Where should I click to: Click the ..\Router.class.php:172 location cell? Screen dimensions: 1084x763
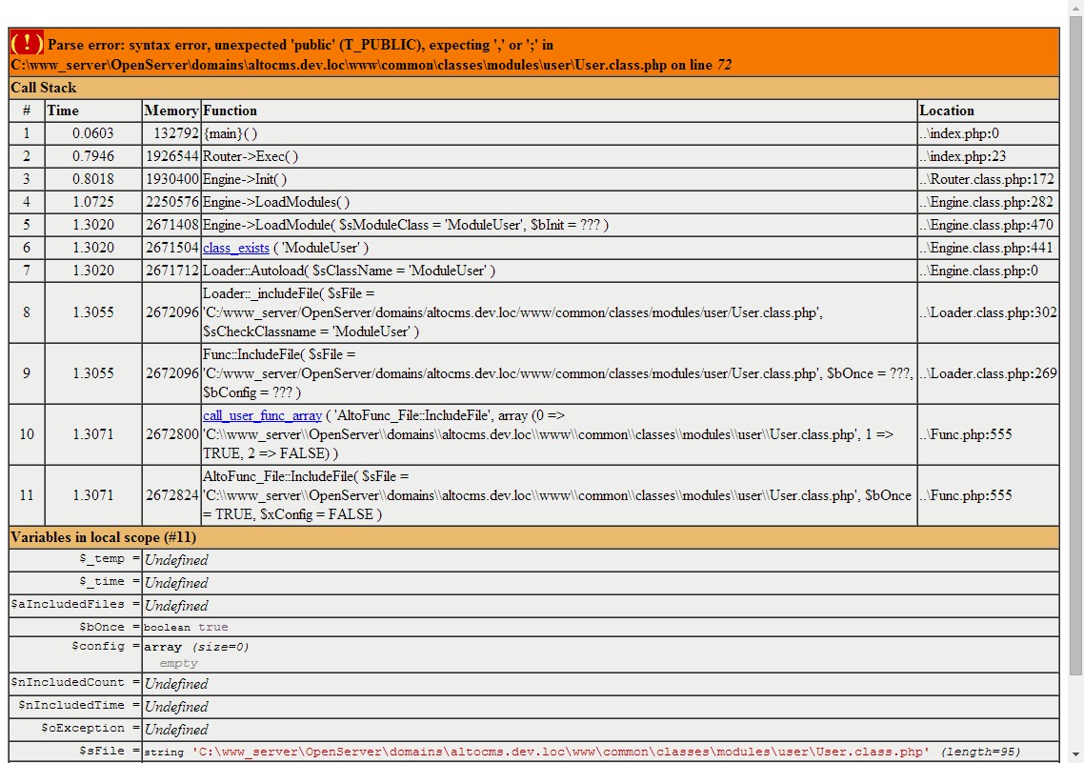click(x=987, y=179)
